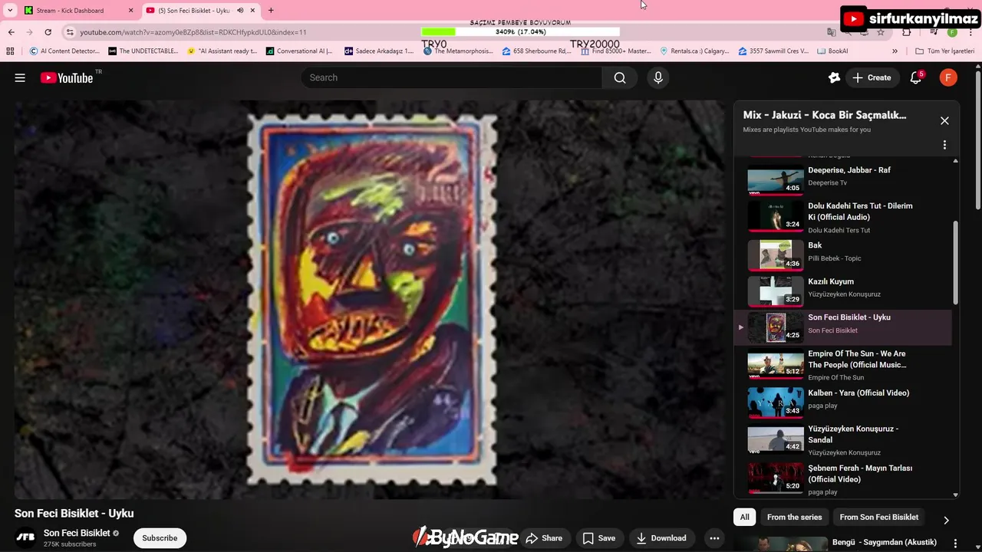Image resolution: width=982 pixels, height=552 pixels.
Task: Open Mix playlist three-dot options
Action: 944,145
